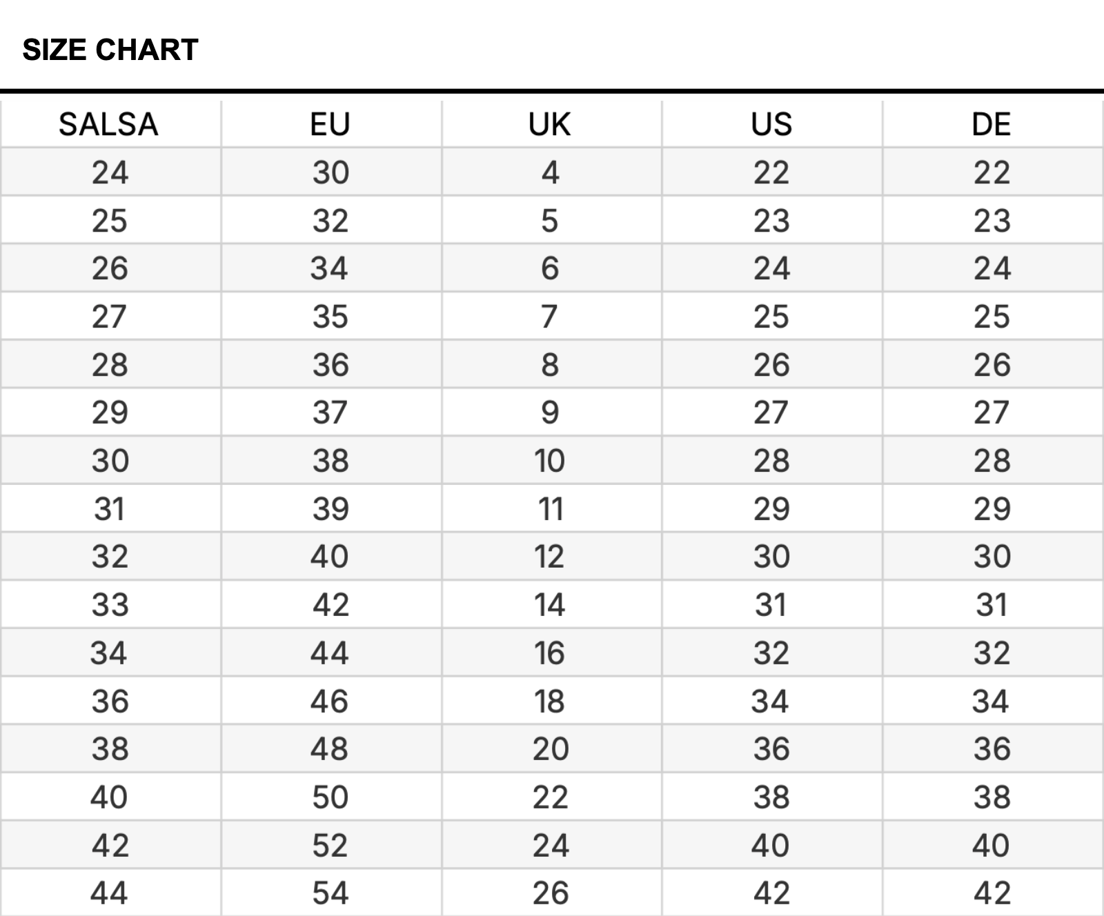Click UK size 10 cell

[x=550, y=461]
